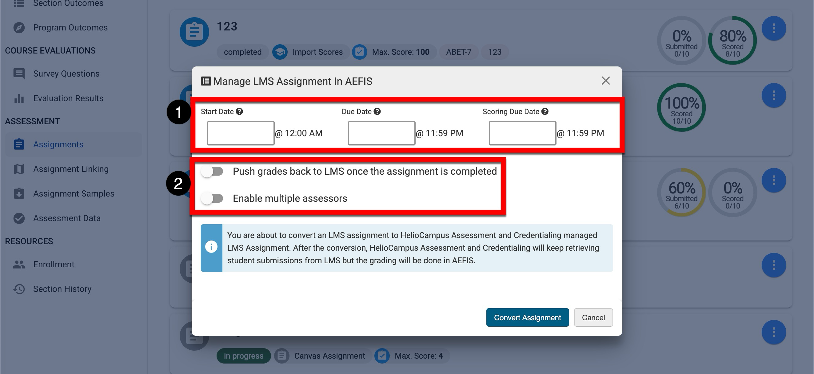Click the Due Date help question-mark icon

pyautogui.click(x=377, y=112)
